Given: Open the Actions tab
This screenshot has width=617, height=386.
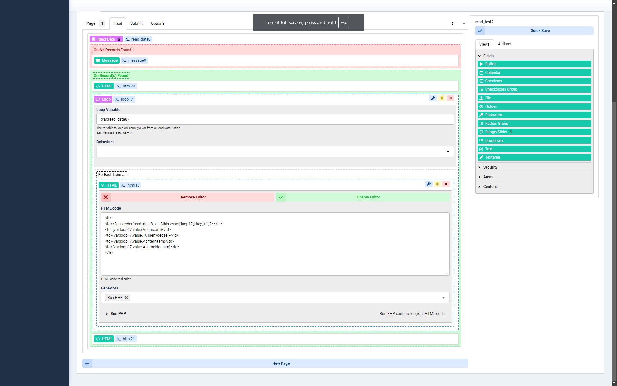Looking at the screenshot, I should tap(504, 44).
